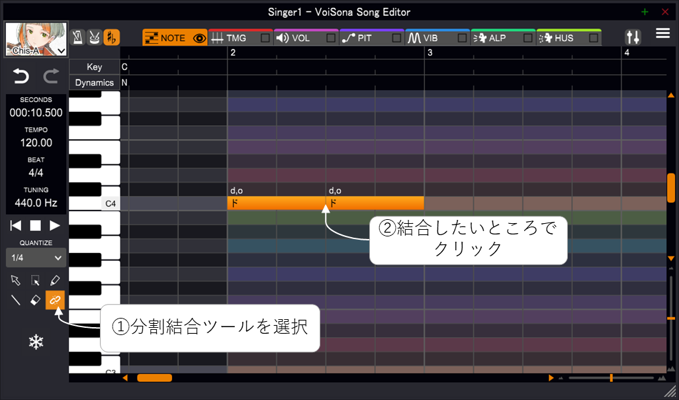Enable the TMG checkbox

(x=265, y=38)
